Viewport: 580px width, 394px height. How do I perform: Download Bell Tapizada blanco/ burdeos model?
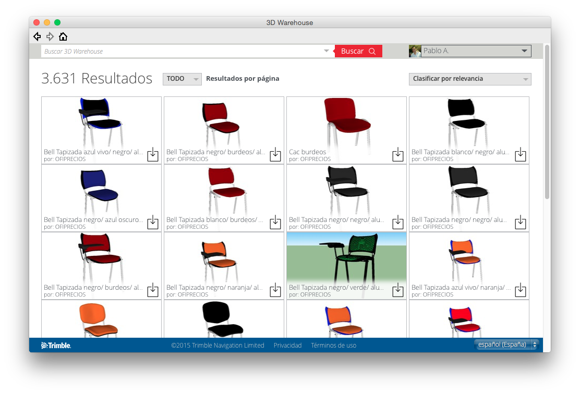point(275,222)
